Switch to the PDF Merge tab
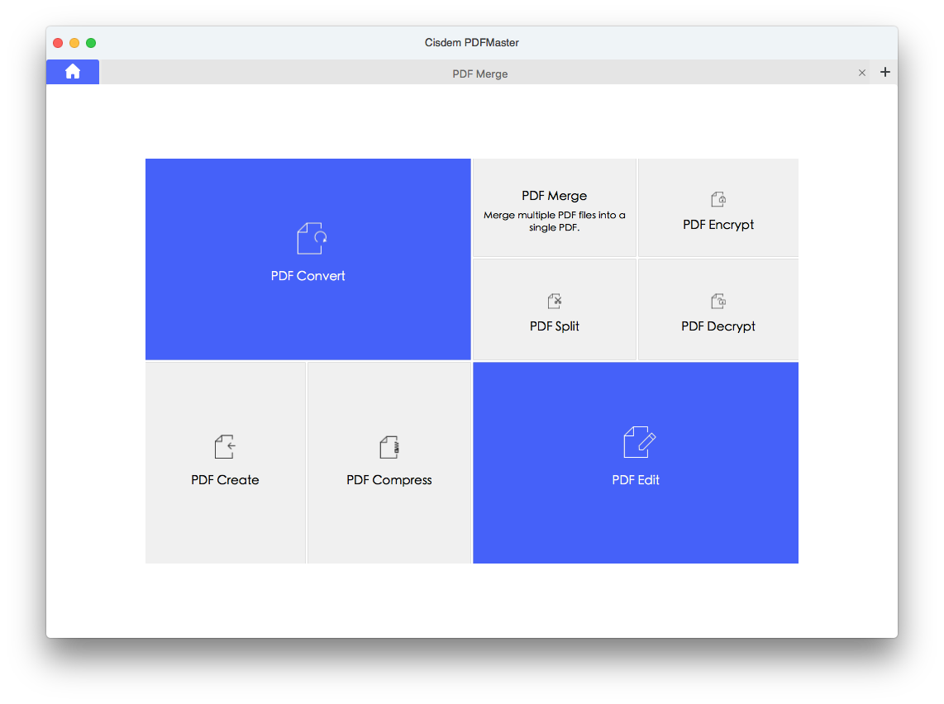The height and width of the screenshot is (704, 944). (x=480, y=74)
